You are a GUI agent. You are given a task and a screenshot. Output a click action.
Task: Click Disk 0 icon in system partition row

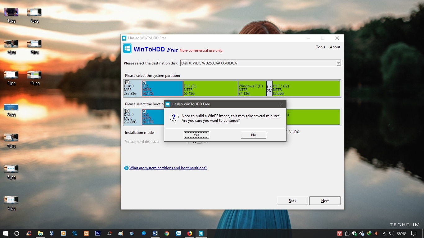(x=127, y=82)
